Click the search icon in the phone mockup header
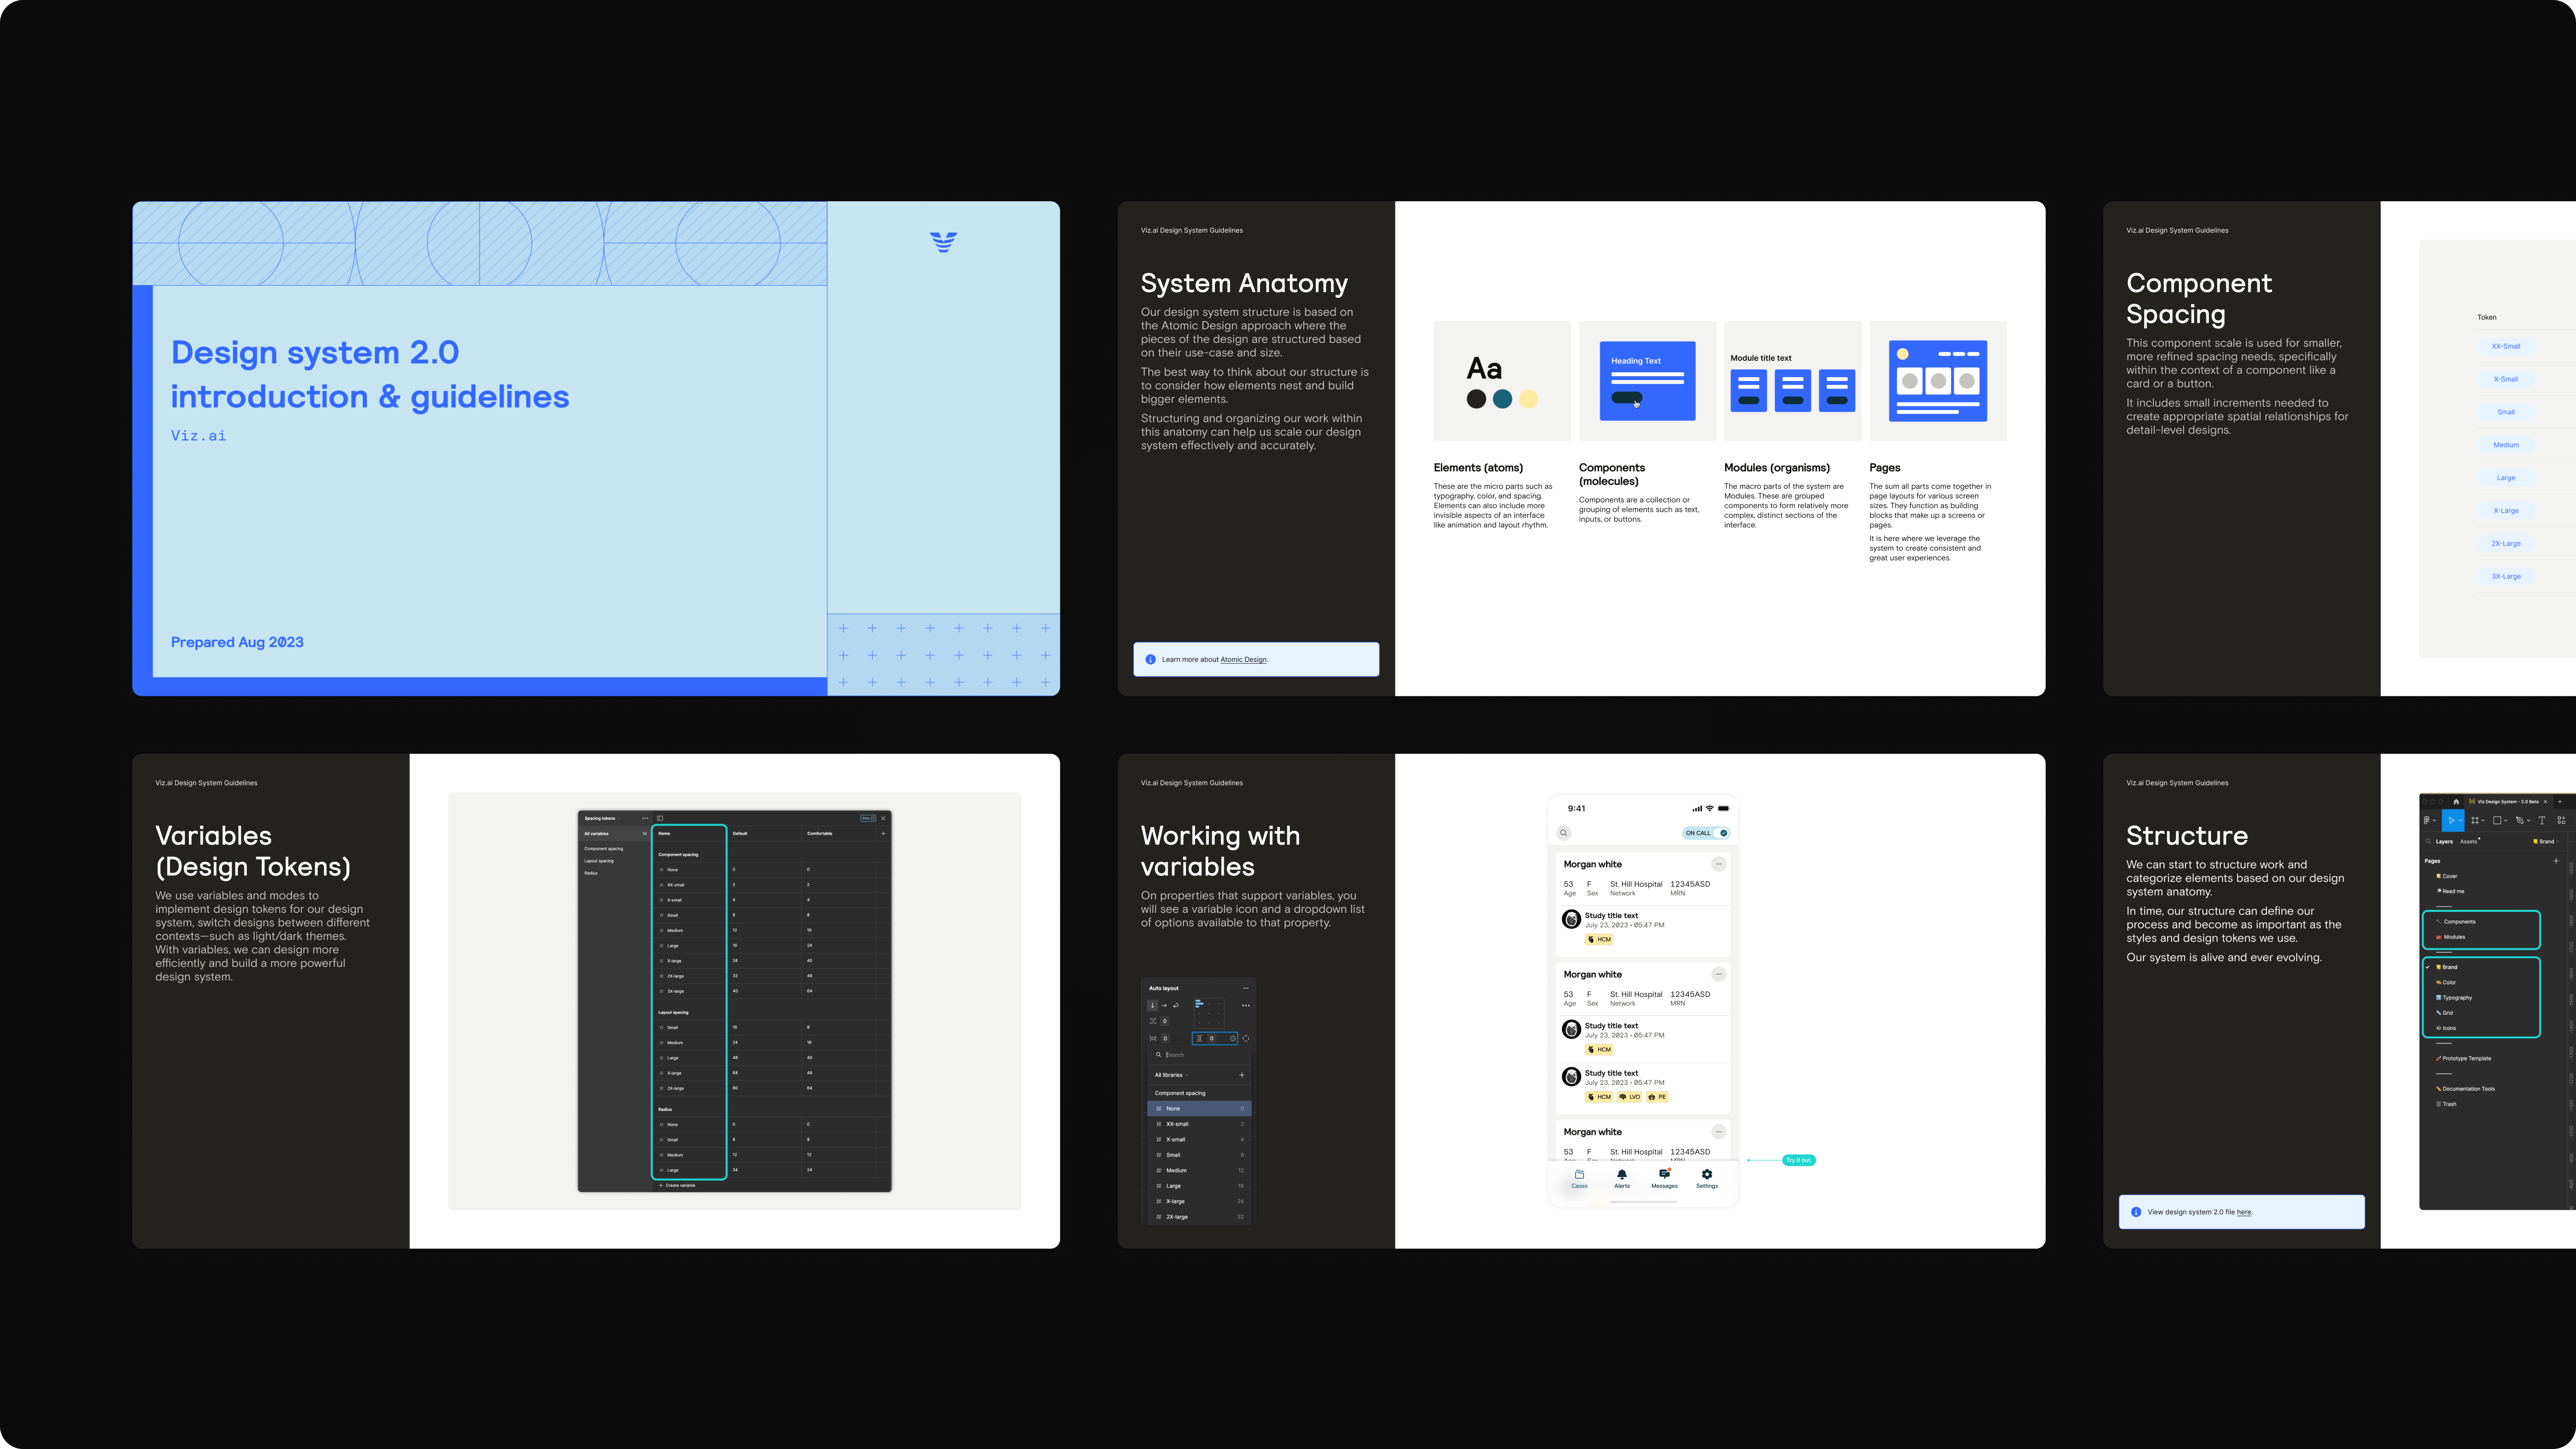The width and height of the screenshot is (2576, 1449). (x=1564, y=833)
